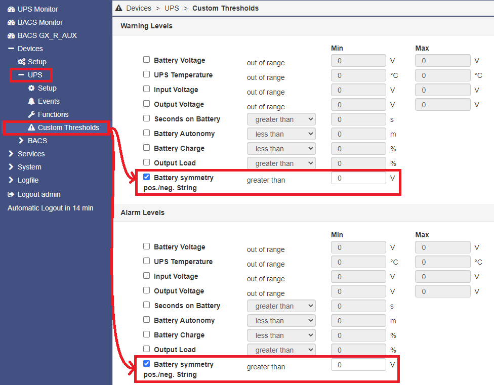Click the UPS Setup gear icon

click(x=31, y=88)
